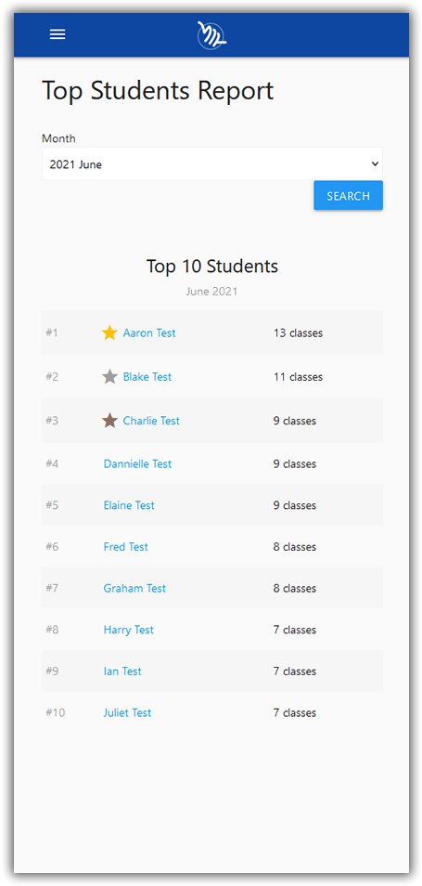
Task: Click the bronze star next to Charlie Test
Action: (109, 421)
